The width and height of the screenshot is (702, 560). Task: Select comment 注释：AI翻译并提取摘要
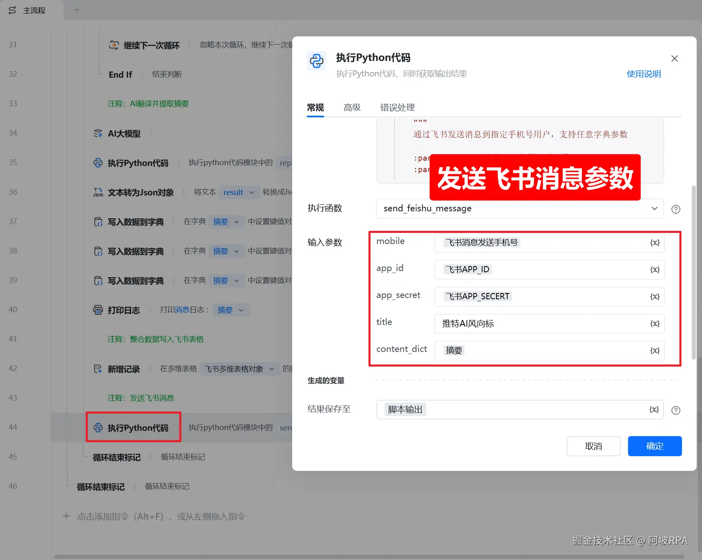(148, 104)
